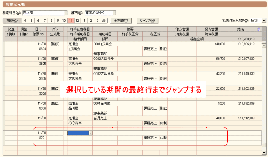
Task: Click the 日付 column header
Action: click(x=38, y=29)
